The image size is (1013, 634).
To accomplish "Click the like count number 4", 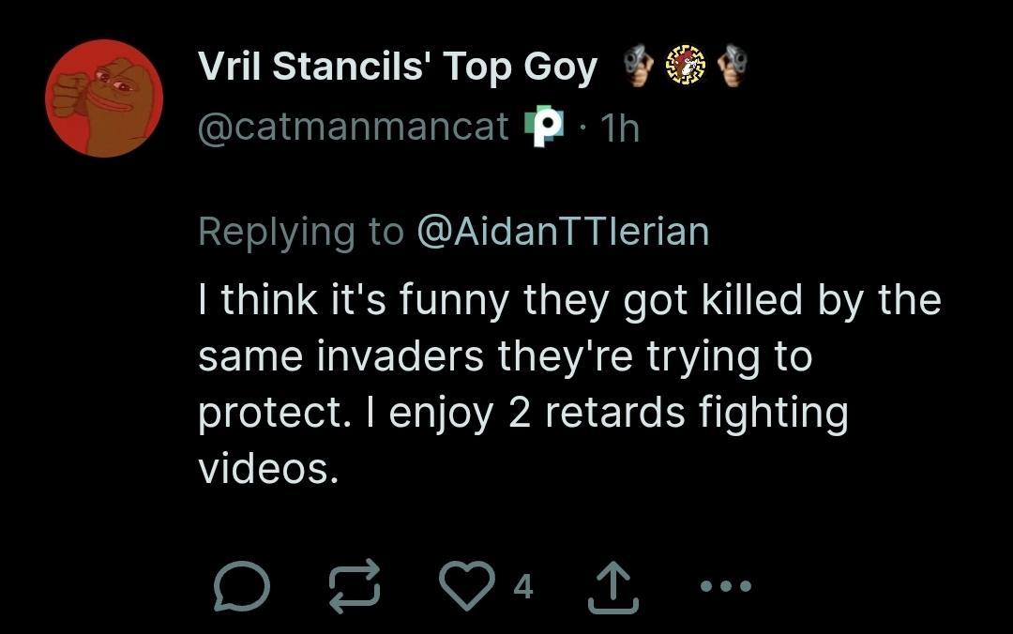I will pyautogui.click(x=523, y=586).
